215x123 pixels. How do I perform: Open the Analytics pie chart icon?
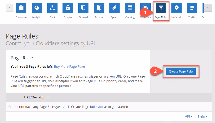pos(37,8)
